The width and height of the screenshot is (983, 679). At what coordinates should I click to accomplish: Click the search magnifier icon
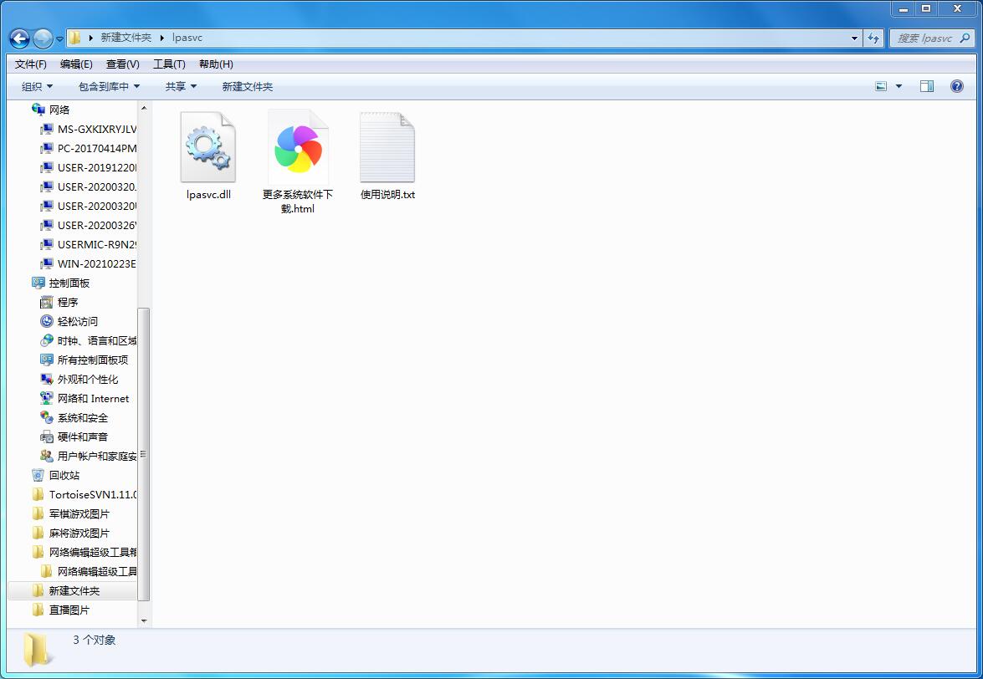[965, 38]
